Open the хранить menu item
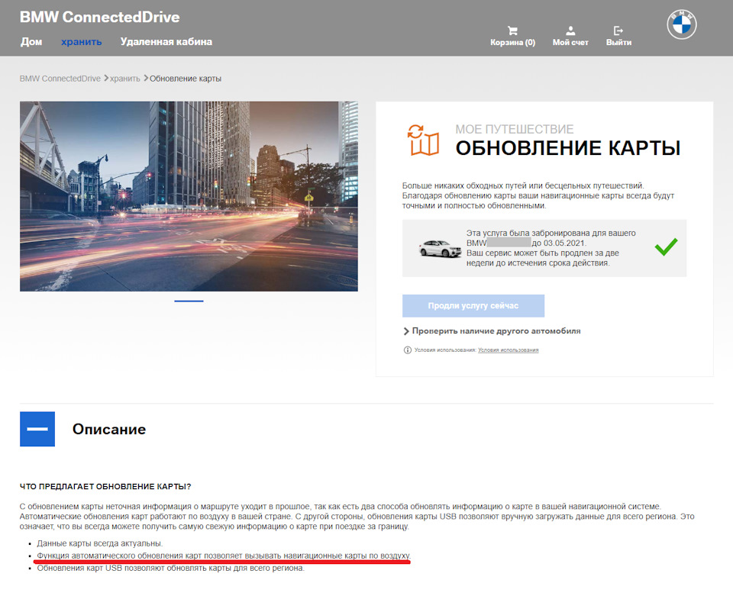This screenshot has height=593, width=733. (82, 41)
